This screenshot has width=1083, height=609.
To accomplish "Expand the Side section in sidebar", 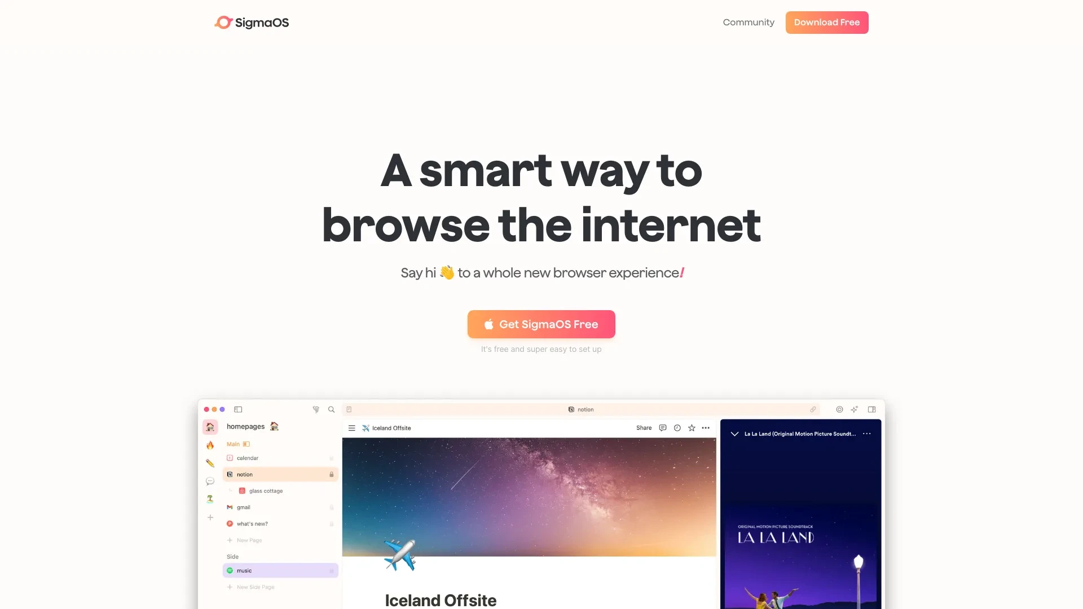I will [232, 556].
